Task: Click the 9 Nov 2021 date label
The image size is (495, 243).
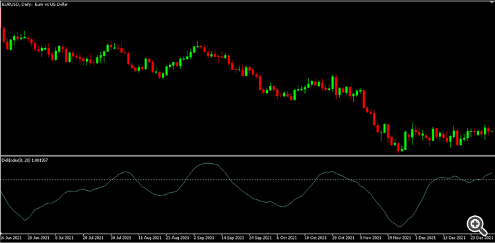Action: tap(370, 237)
